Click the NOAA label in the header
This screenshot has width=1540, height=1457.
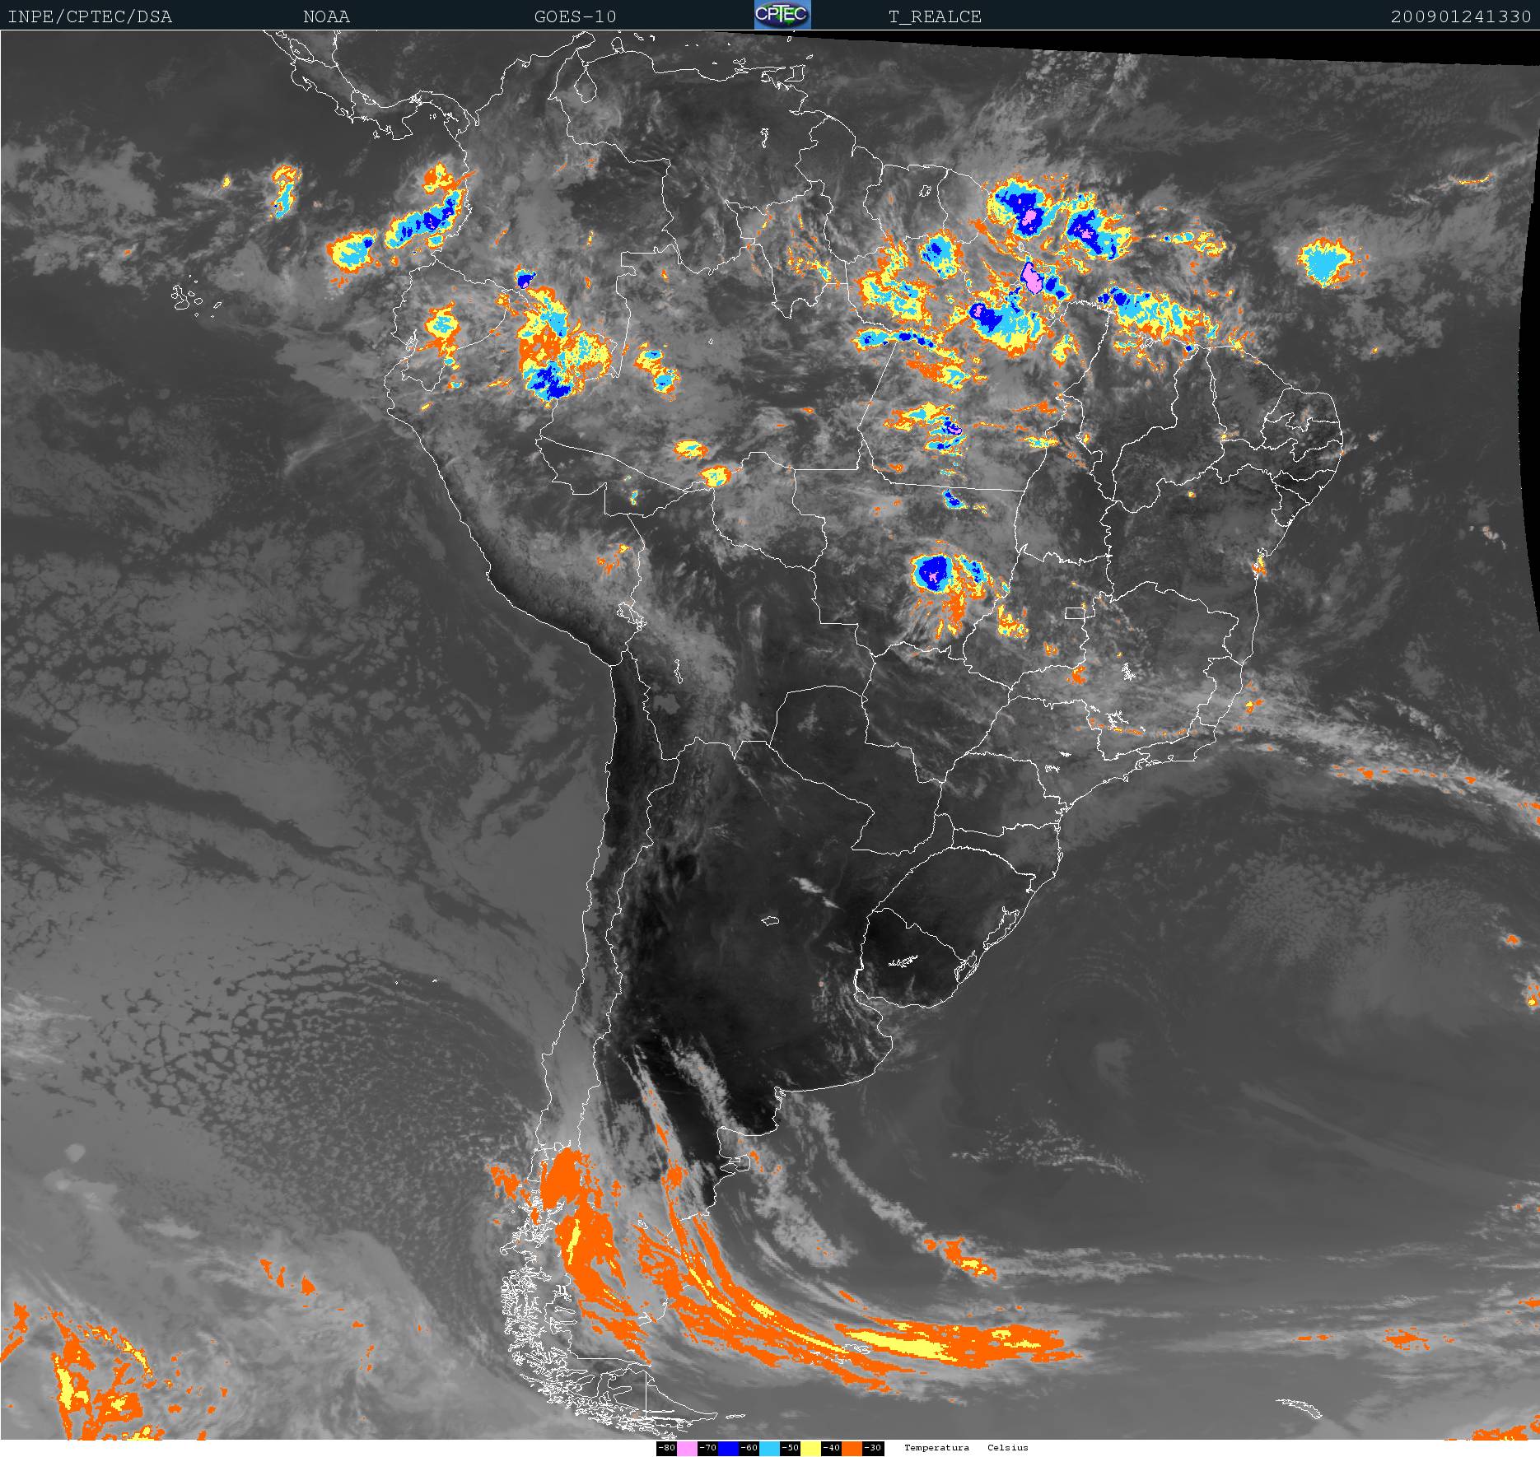click(x=326, y=16)
